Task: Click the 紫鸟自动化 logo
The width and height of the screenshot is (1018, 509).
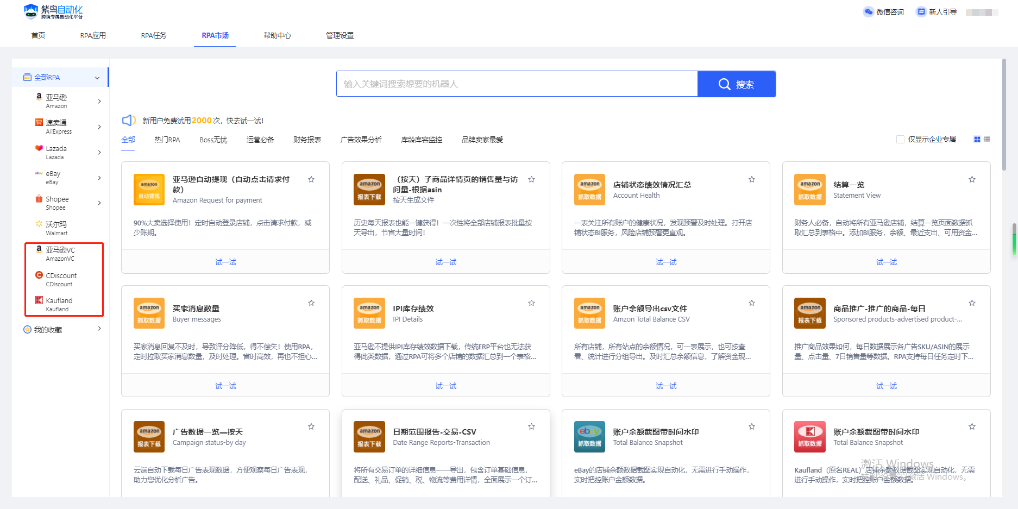Action: 53,12
